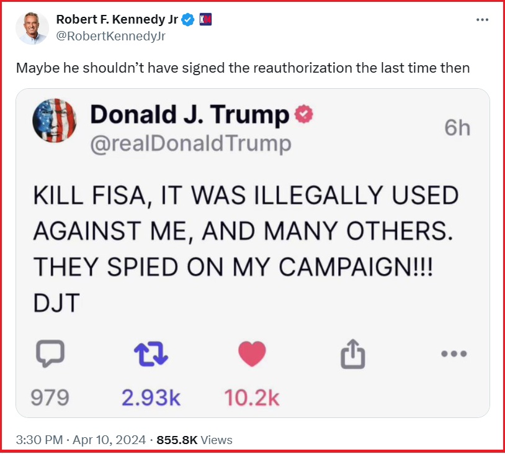Viewport: 505px width, 454px height.
Task: Open the tweet's three-dot more options menu
Action: 482,20
